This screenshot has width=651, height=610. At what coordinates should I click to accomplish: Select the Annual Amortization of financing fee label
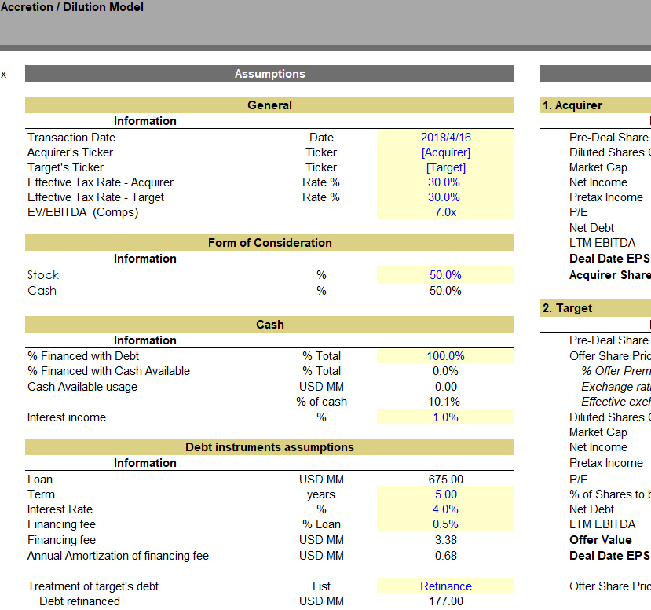pyautogui.click(x=118, y=556)
